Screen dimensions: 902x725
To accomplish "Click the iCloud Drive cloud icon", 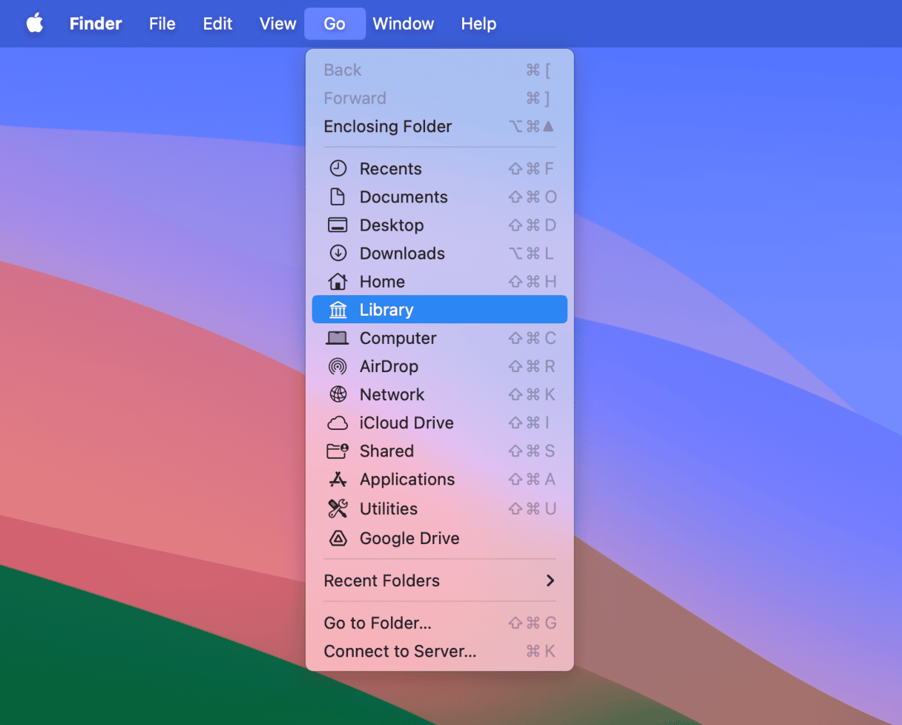I will coord(338,423).
